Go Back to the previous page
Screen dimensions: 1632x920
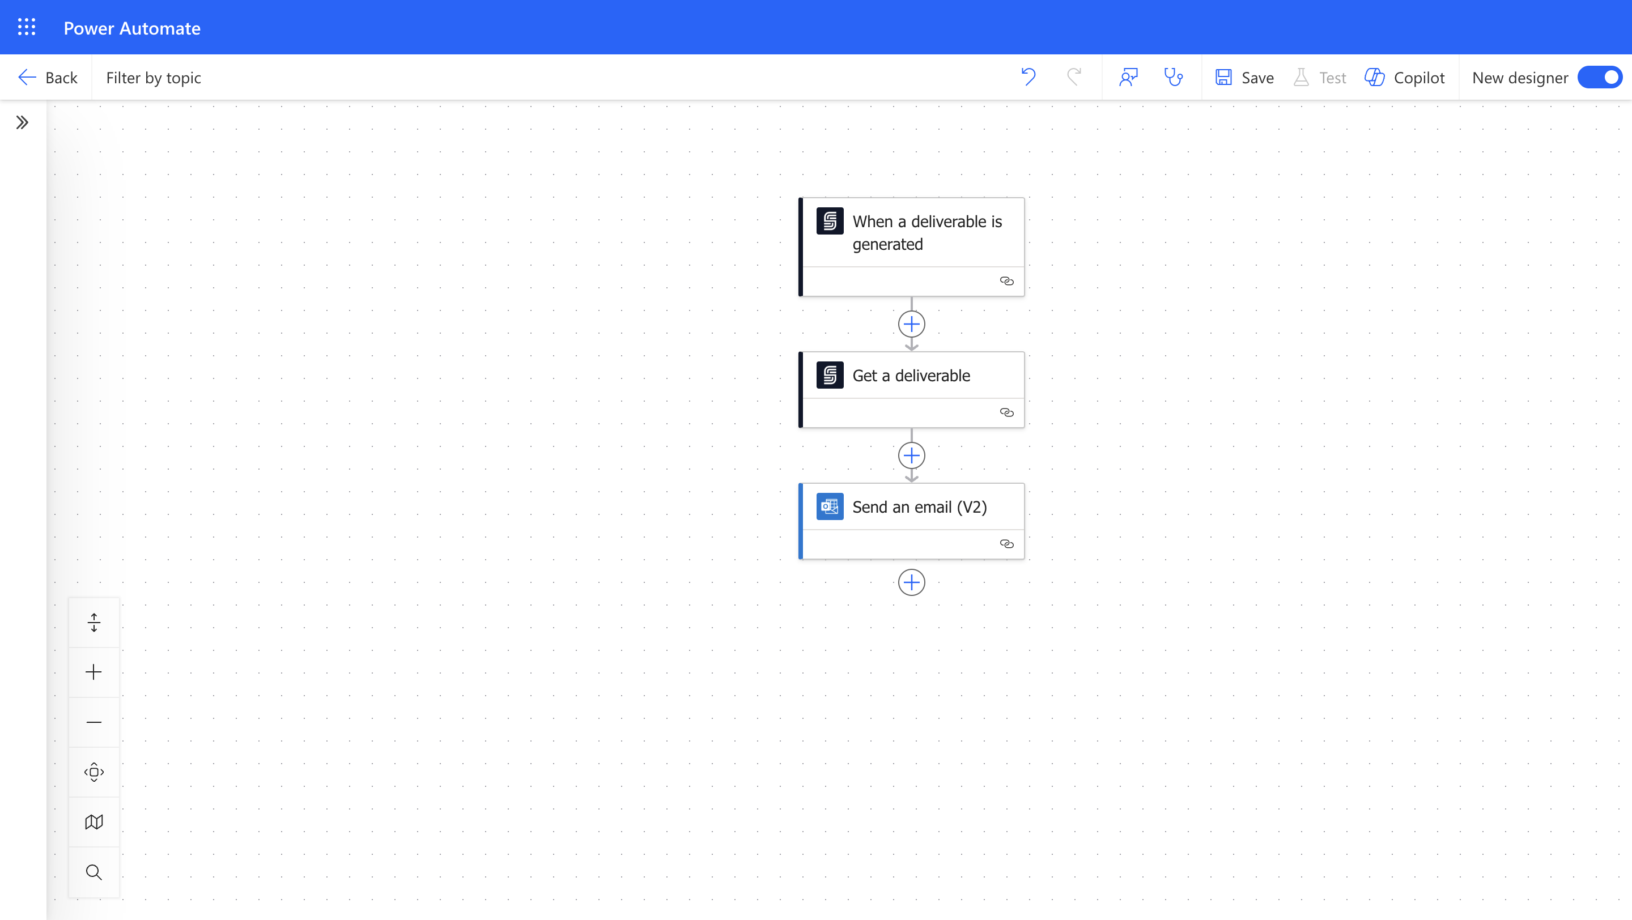48,76
